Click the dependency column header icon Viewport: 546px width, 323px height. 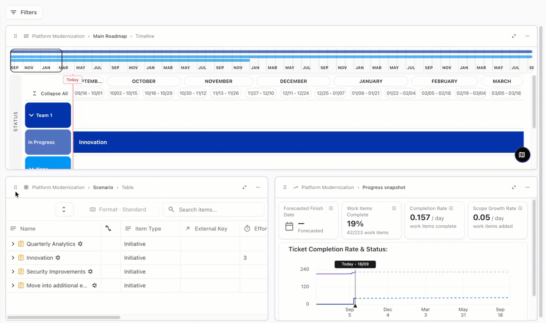coord(108,228)
